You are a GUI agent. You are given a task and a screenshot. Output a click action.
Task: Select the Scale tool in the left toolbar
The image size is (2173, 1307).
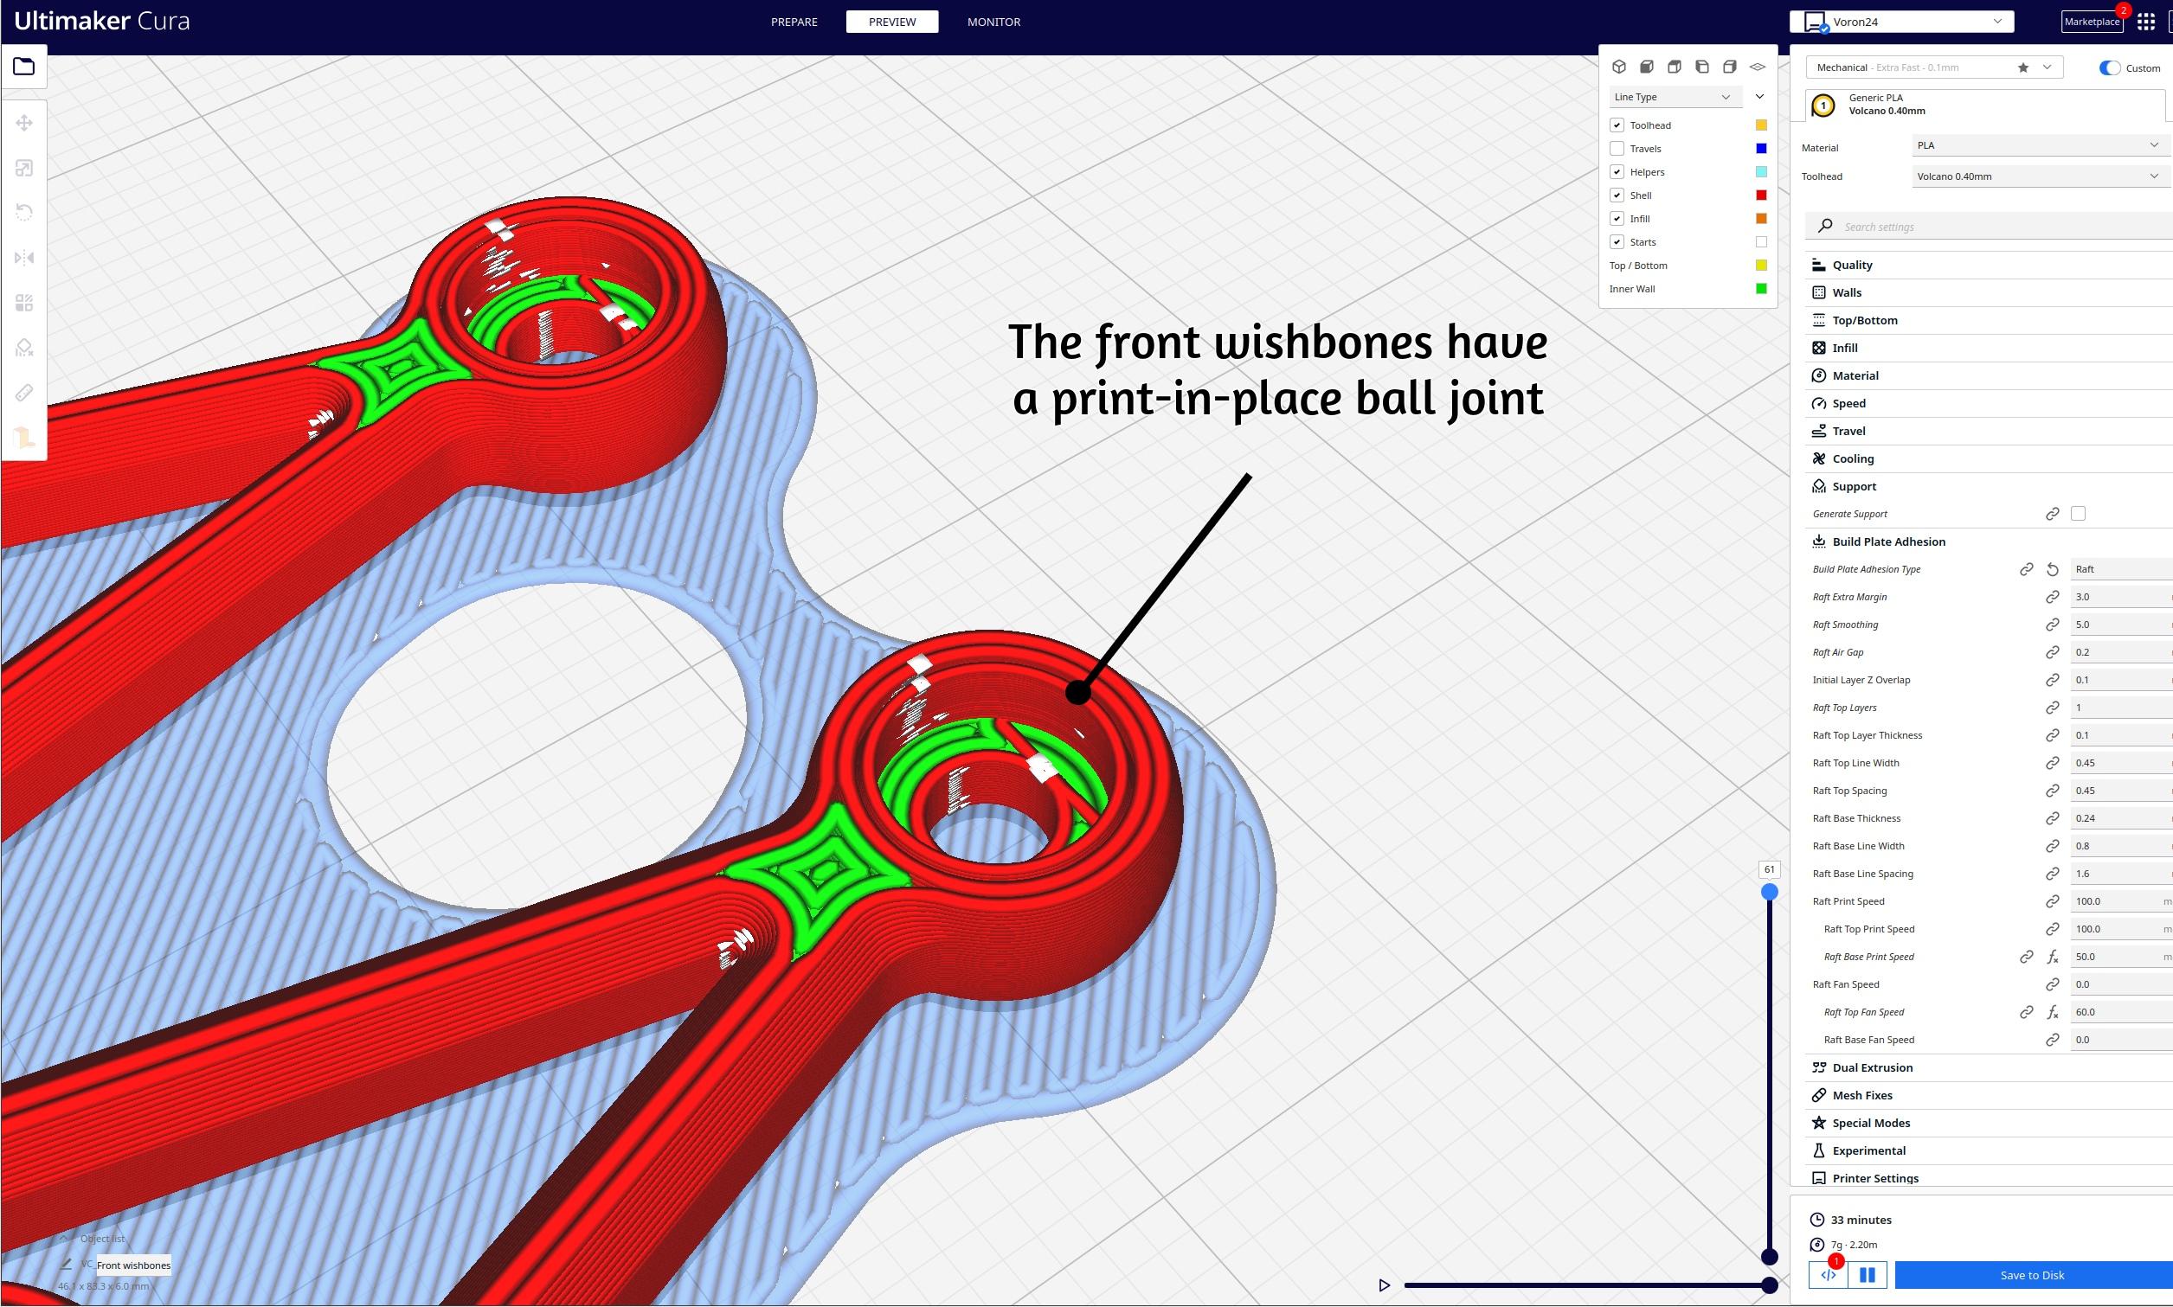(x=25, y=167)
